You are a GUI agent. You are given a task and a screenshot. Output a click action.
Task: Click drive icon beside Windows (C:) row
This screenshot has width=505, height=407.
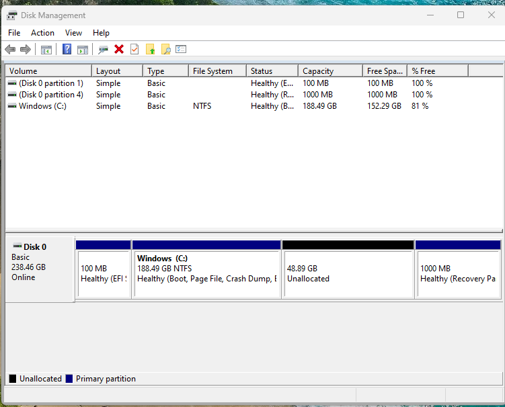12,105
